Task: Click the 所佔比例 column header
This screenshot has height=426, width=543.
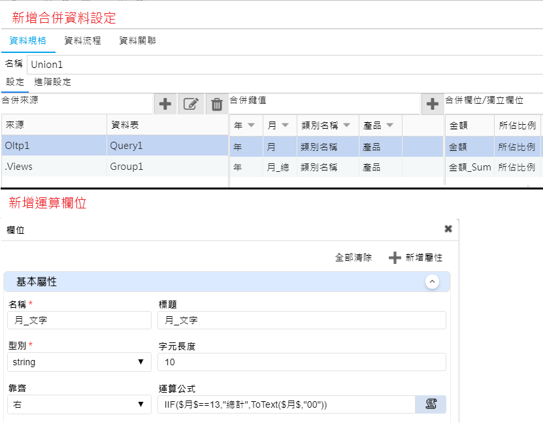Action: [518, 125]
